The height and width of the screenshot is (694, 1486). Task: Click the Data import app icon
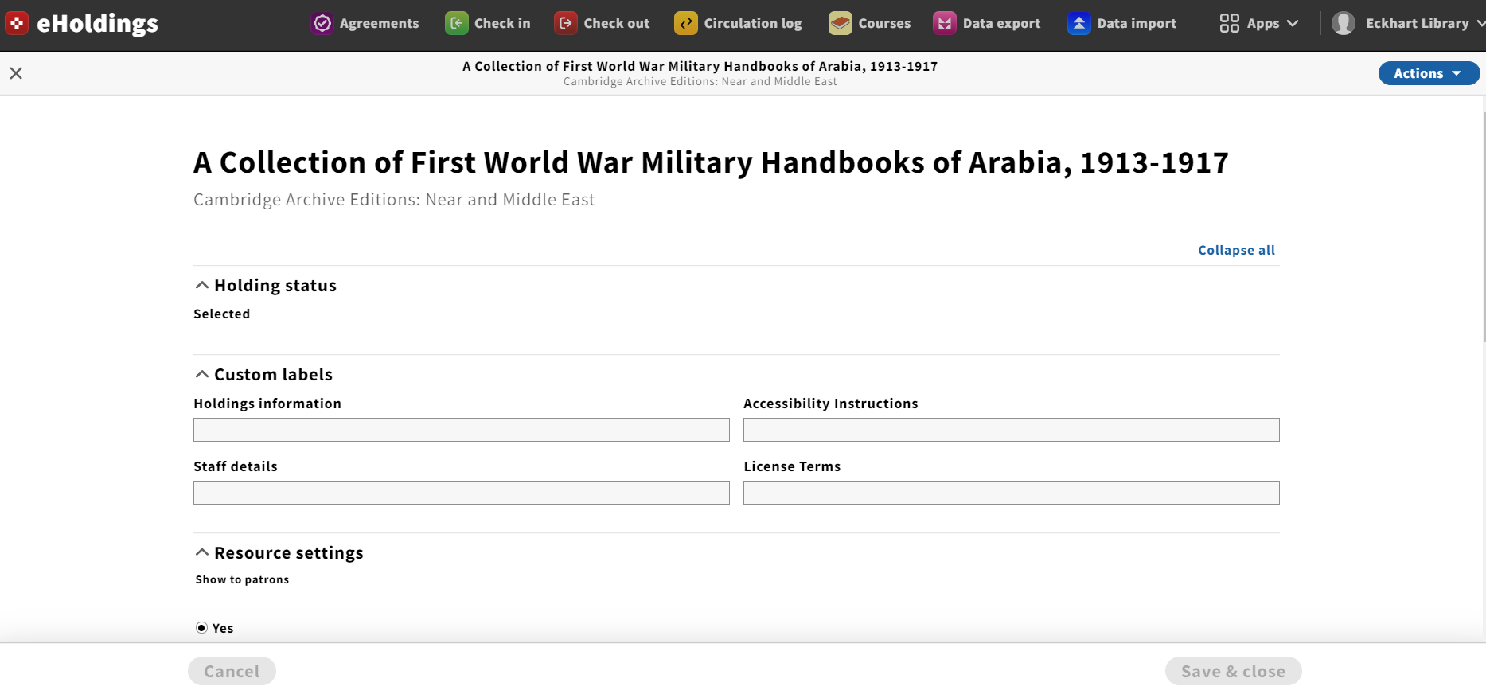tap(1079, 23)
